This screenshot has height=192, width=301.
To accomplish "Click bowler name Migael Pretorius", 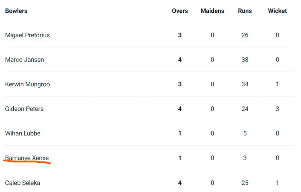I will click(27, 35).
